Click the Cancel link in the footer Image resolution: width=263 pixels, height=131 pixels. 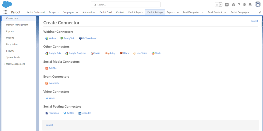coord(49,125)
